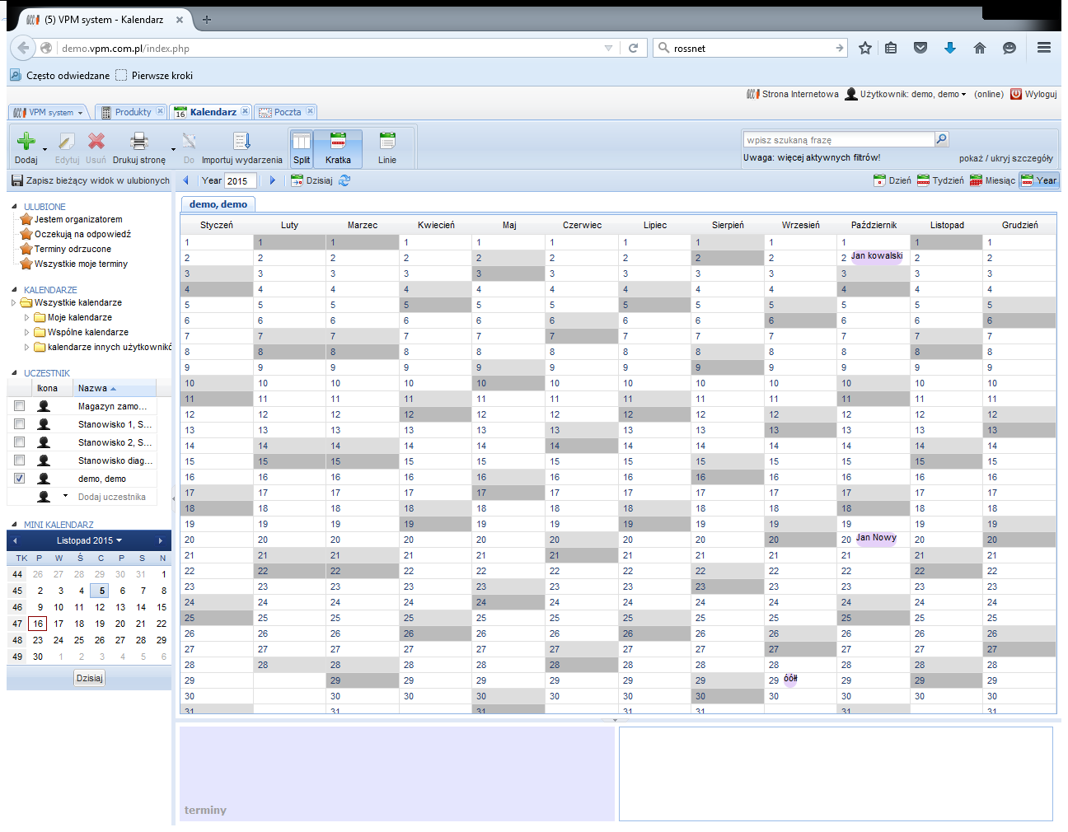Click browser back button
1068x832 pixels.
pos(23,48)
